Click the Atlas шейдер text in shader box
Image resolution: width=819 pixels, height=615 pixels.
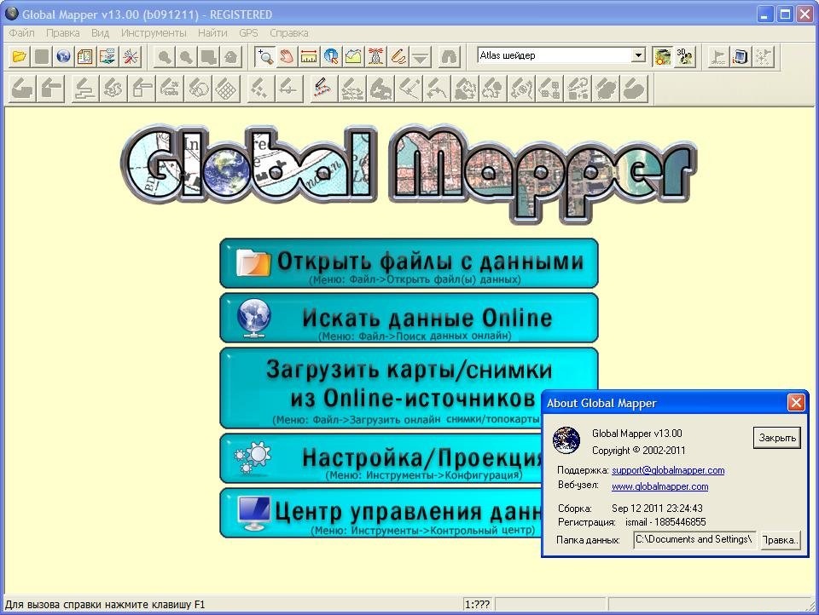pos(507,55)
